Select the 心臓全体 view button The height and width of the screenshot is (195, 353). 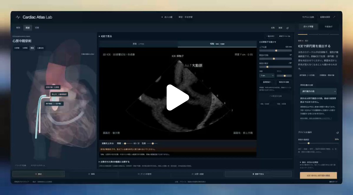(x=40, y=48)
